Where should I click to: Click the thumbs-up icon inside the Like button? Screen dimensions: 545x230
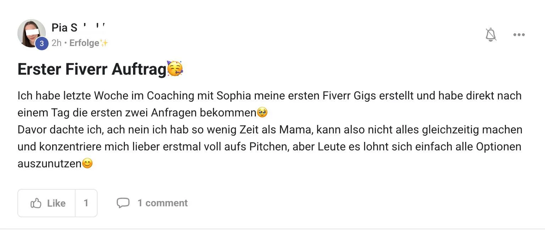point(37,203)
